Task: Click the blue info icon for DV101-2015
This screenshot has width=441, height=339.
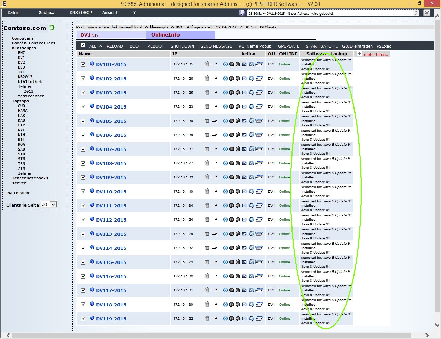Action: tap(92, 64)
